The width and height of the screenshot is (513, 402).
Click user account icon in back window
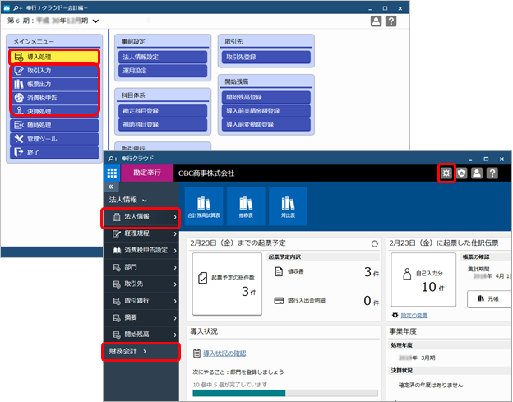click(376, 21)
